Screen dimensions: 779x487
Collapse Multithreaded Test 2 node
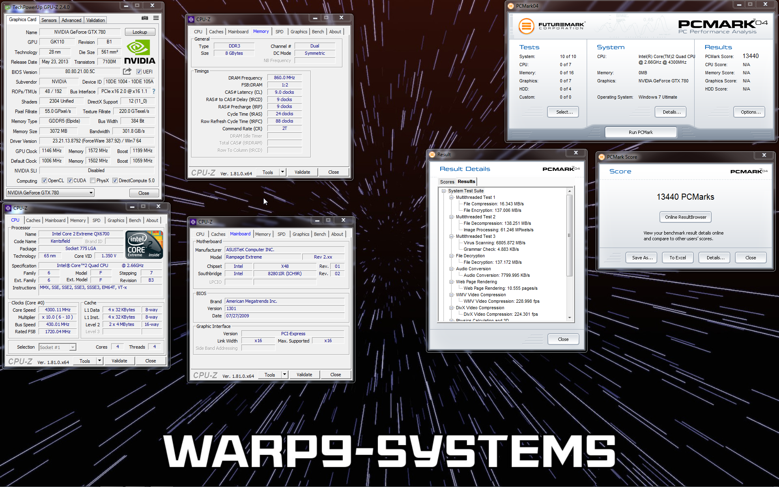tap(451, 217)
